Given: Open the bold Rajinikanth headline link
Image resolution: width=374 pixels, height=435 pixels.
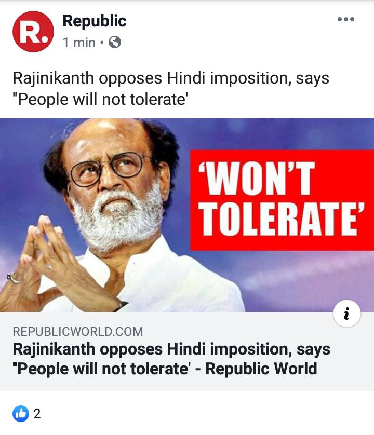Looking at the screenshot, I should (x=171, y=359).
